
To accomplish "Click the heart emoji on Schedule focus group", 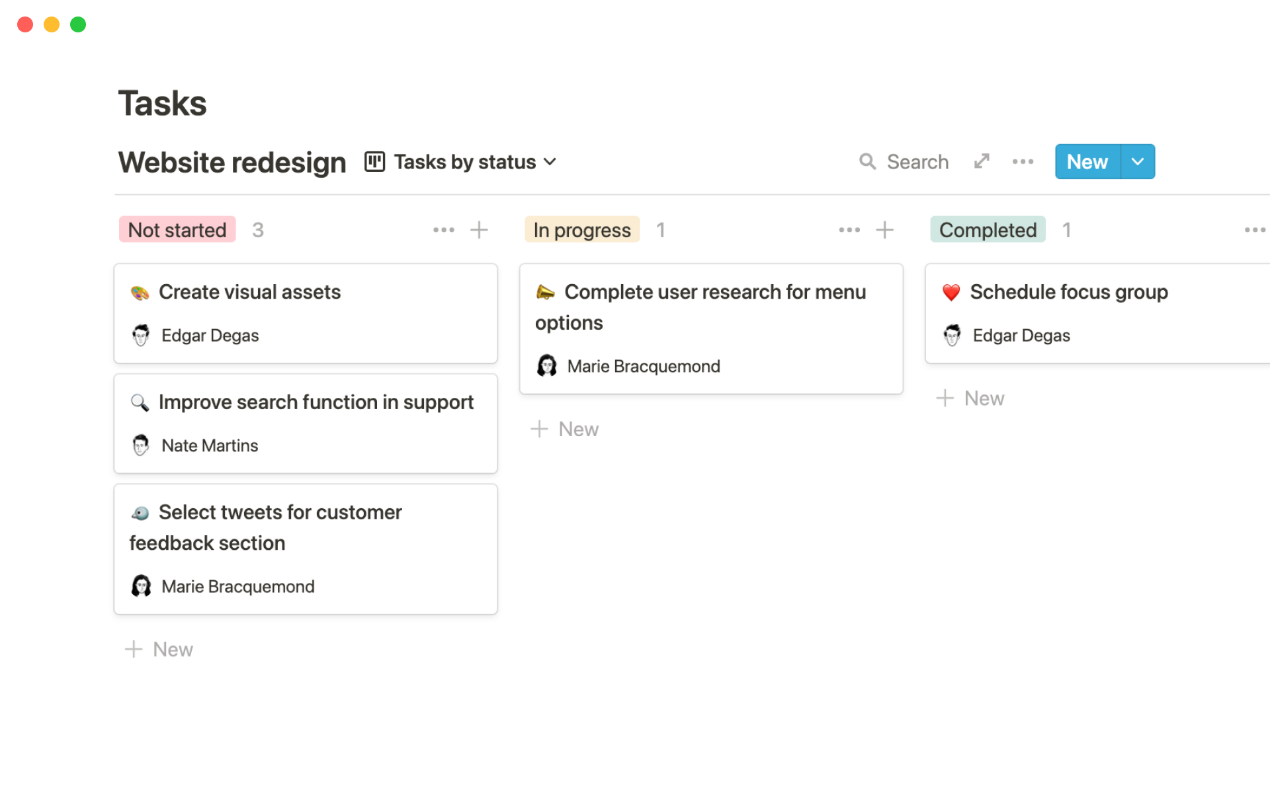I will coord(951,293).
